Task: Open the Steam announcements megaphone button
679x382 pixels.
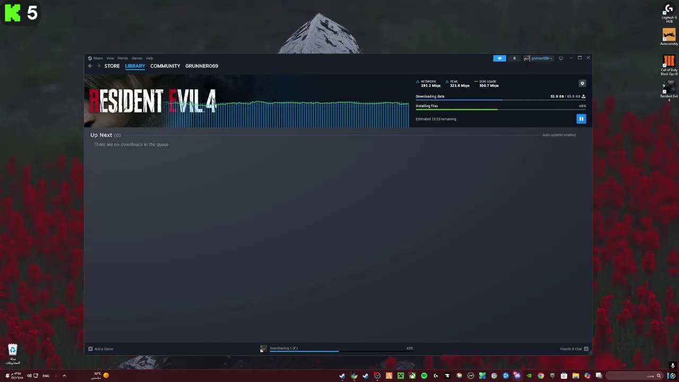Action: (x=500, y=58)
